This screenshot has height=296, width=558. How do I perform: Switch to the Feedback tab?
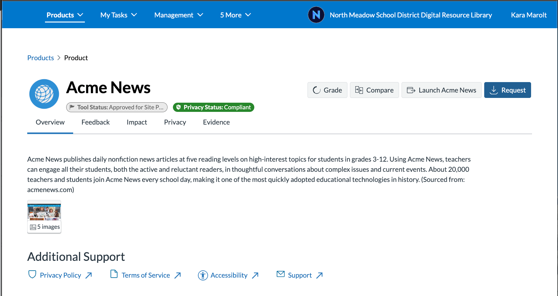tap(96, 122)
